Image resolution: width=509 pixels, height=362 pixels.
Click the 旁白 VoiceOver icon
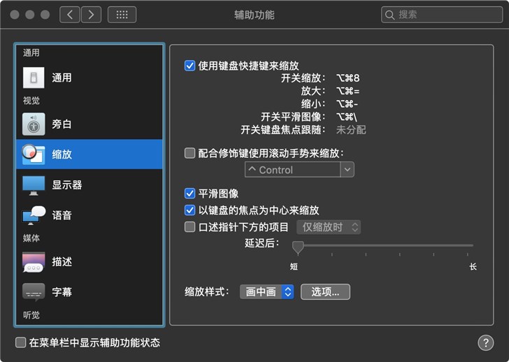click(34, 124)
